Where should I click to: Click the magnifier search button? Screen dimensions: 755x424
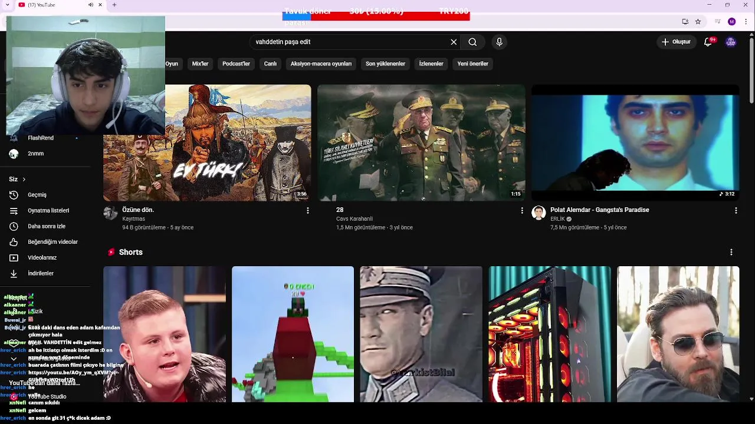(x=472, y=42)
